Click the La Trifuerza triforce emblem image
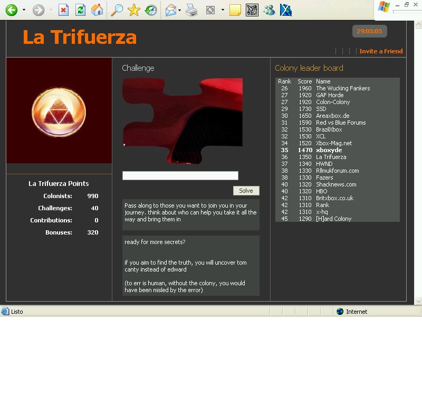 click(x=59, y=111)
